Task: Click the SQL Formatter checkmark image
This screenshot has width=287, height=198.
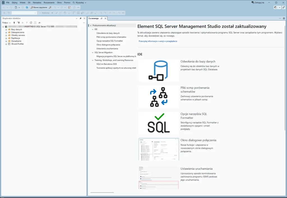Action: 159,123
